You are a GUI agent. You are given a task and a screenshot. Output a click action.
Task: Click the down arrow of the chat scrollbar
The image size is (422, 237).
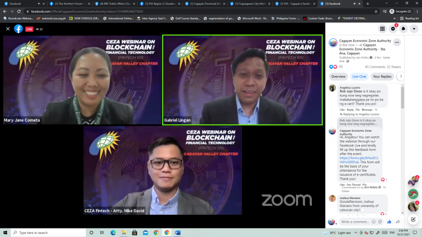tap(402, 213)
